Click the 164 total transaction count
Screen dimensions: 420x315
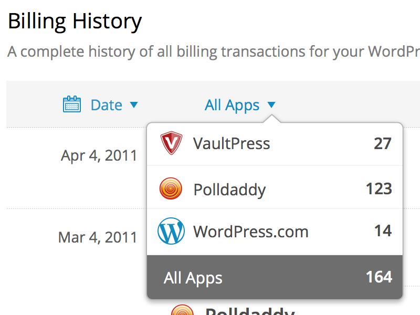pyautogui.click(x=378, y=277)
